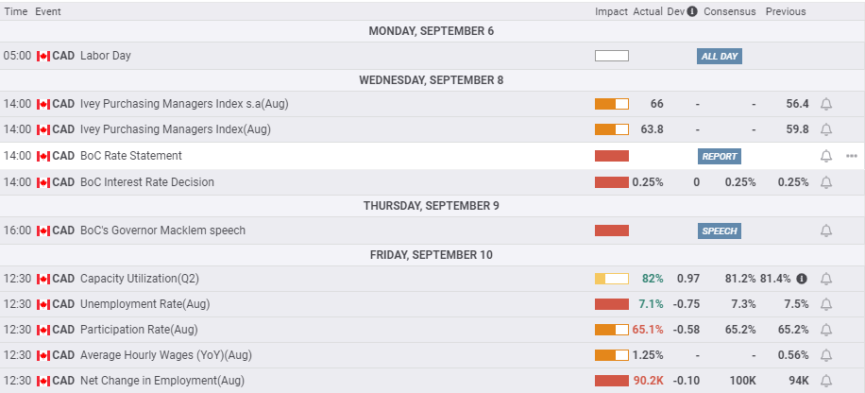This screenshot has height=393, width=865.
Task: Click the Consensus column header
Action: 729,11
